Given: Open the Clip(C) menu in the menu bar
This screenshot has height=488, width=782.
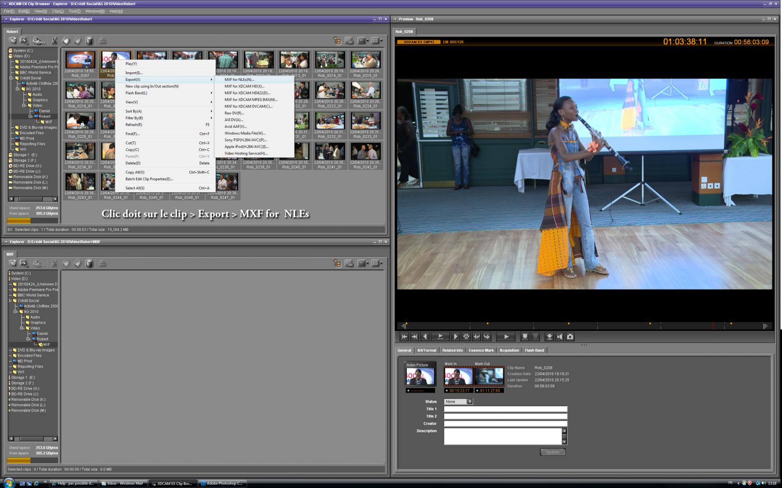Looking at the screenshot, I should [57, 11].
